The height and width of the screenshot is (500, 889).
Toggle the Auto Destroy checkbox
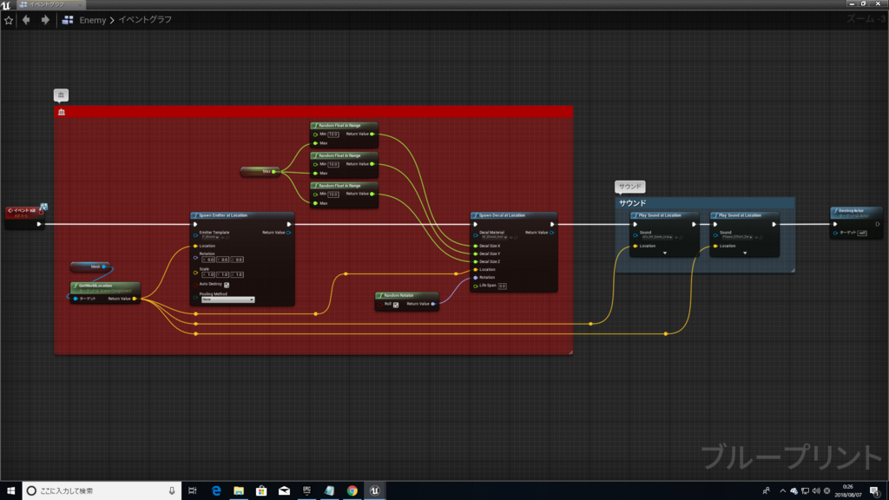(x=227, y=285)
